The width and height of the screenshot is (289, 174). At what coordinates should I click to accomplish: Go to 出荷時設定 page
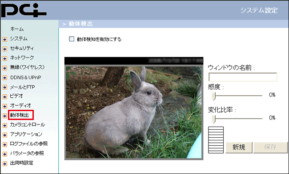pyautogui.click(x=22, y=163)
